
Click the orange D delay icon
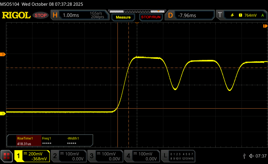click(170, 15)
